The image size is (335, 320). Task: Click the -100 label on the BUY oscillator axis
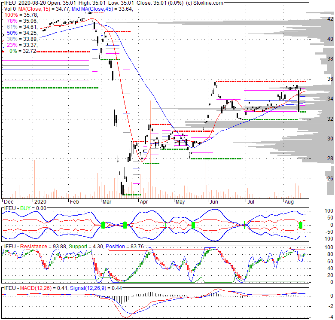click(x=328, y=239)
